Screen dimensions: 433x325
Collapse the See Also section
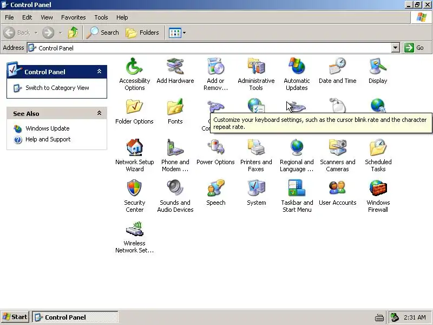[99, 113]
